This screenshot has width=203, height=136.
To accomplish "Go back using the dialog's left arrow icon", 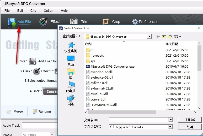I will pyautogui.click(x=158, y=37).
